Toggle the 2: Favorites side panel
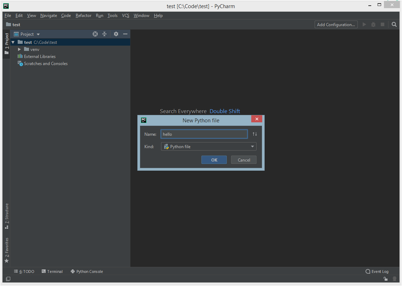The image size is (402, 286). tap(6, 249)
